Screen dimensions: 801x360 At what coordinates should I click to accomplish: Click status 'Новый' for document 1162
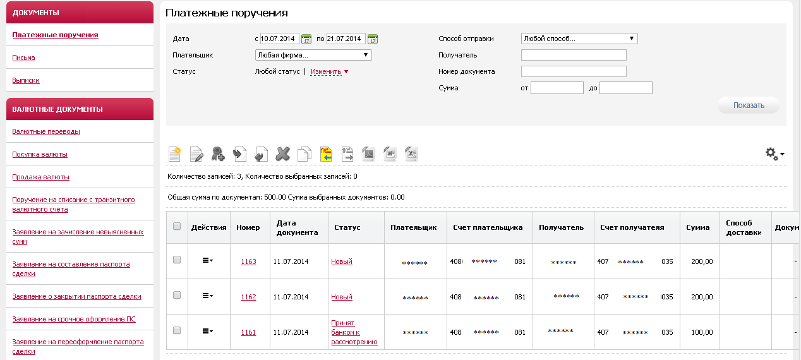point(342,297)
